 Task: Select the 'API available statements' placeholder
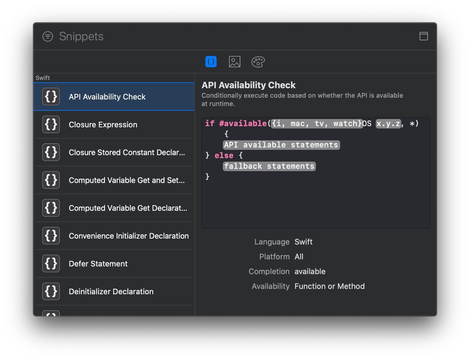[x=281, y=145]
